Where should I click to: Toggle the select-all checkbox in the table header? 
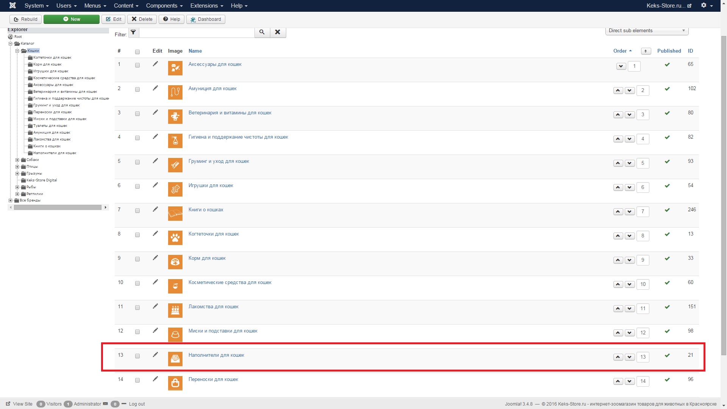(x=137, y=52)
